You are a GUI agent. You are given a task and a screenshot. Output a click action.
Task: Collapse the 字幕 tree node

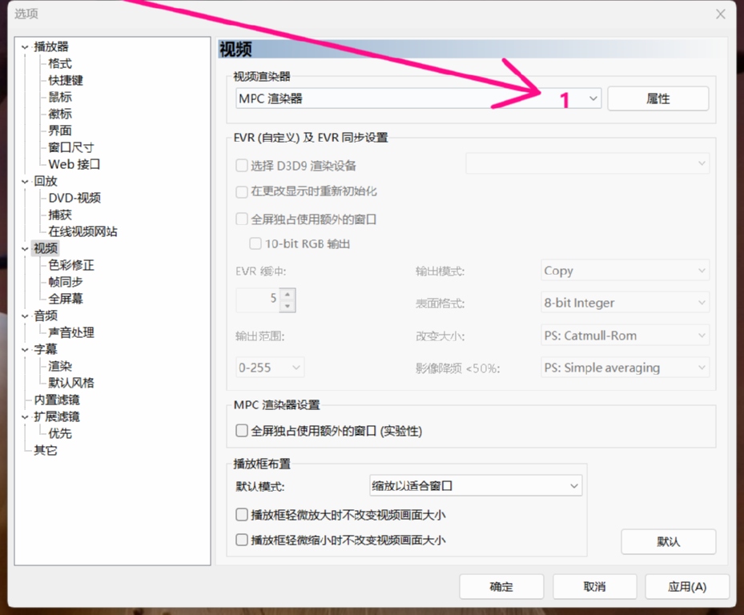coord(25,350)
